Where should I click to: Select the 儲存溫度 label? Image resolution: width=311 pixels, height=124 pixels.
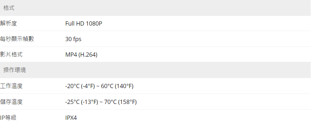pyautogui.click(x=11, y=102)
